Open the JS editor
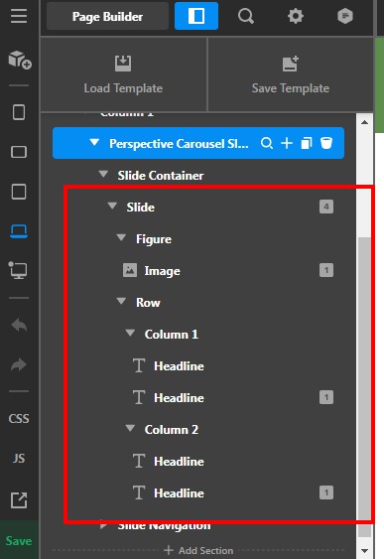 point(19,458)
